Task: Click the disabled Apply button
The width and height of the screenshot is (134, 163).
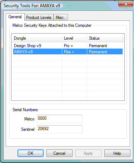Action: (88, 153)
